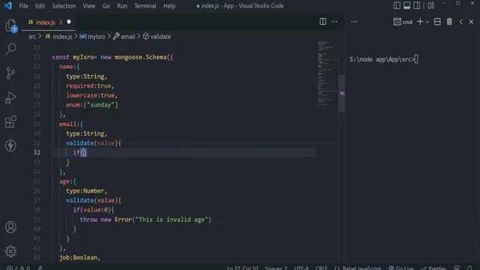Viewport: 480px width, 270px height.
Task: Open errors and warnings in status bar
Action: [18, 268]
